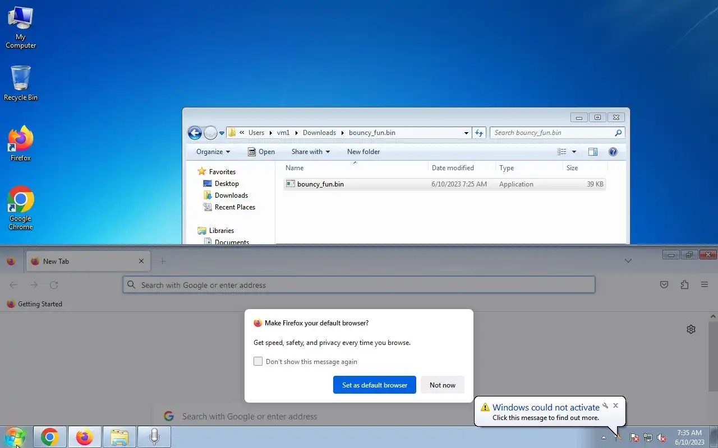Select the New Tab tab in Firefox

[x=87, y=261]
